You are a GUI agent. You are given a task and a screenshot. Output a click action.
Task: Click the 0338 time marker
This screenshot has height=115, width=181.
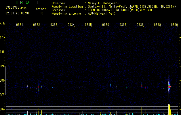point(140,25)
